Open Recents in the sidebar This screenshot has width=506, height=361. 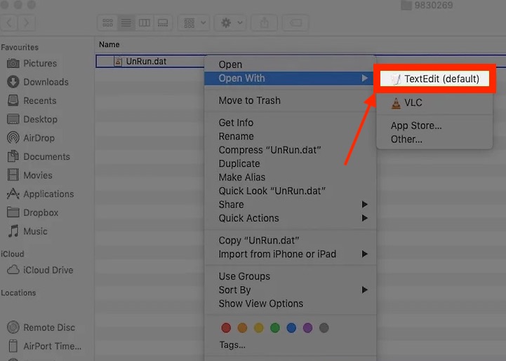pyautogui.click(x=32, y=100)
